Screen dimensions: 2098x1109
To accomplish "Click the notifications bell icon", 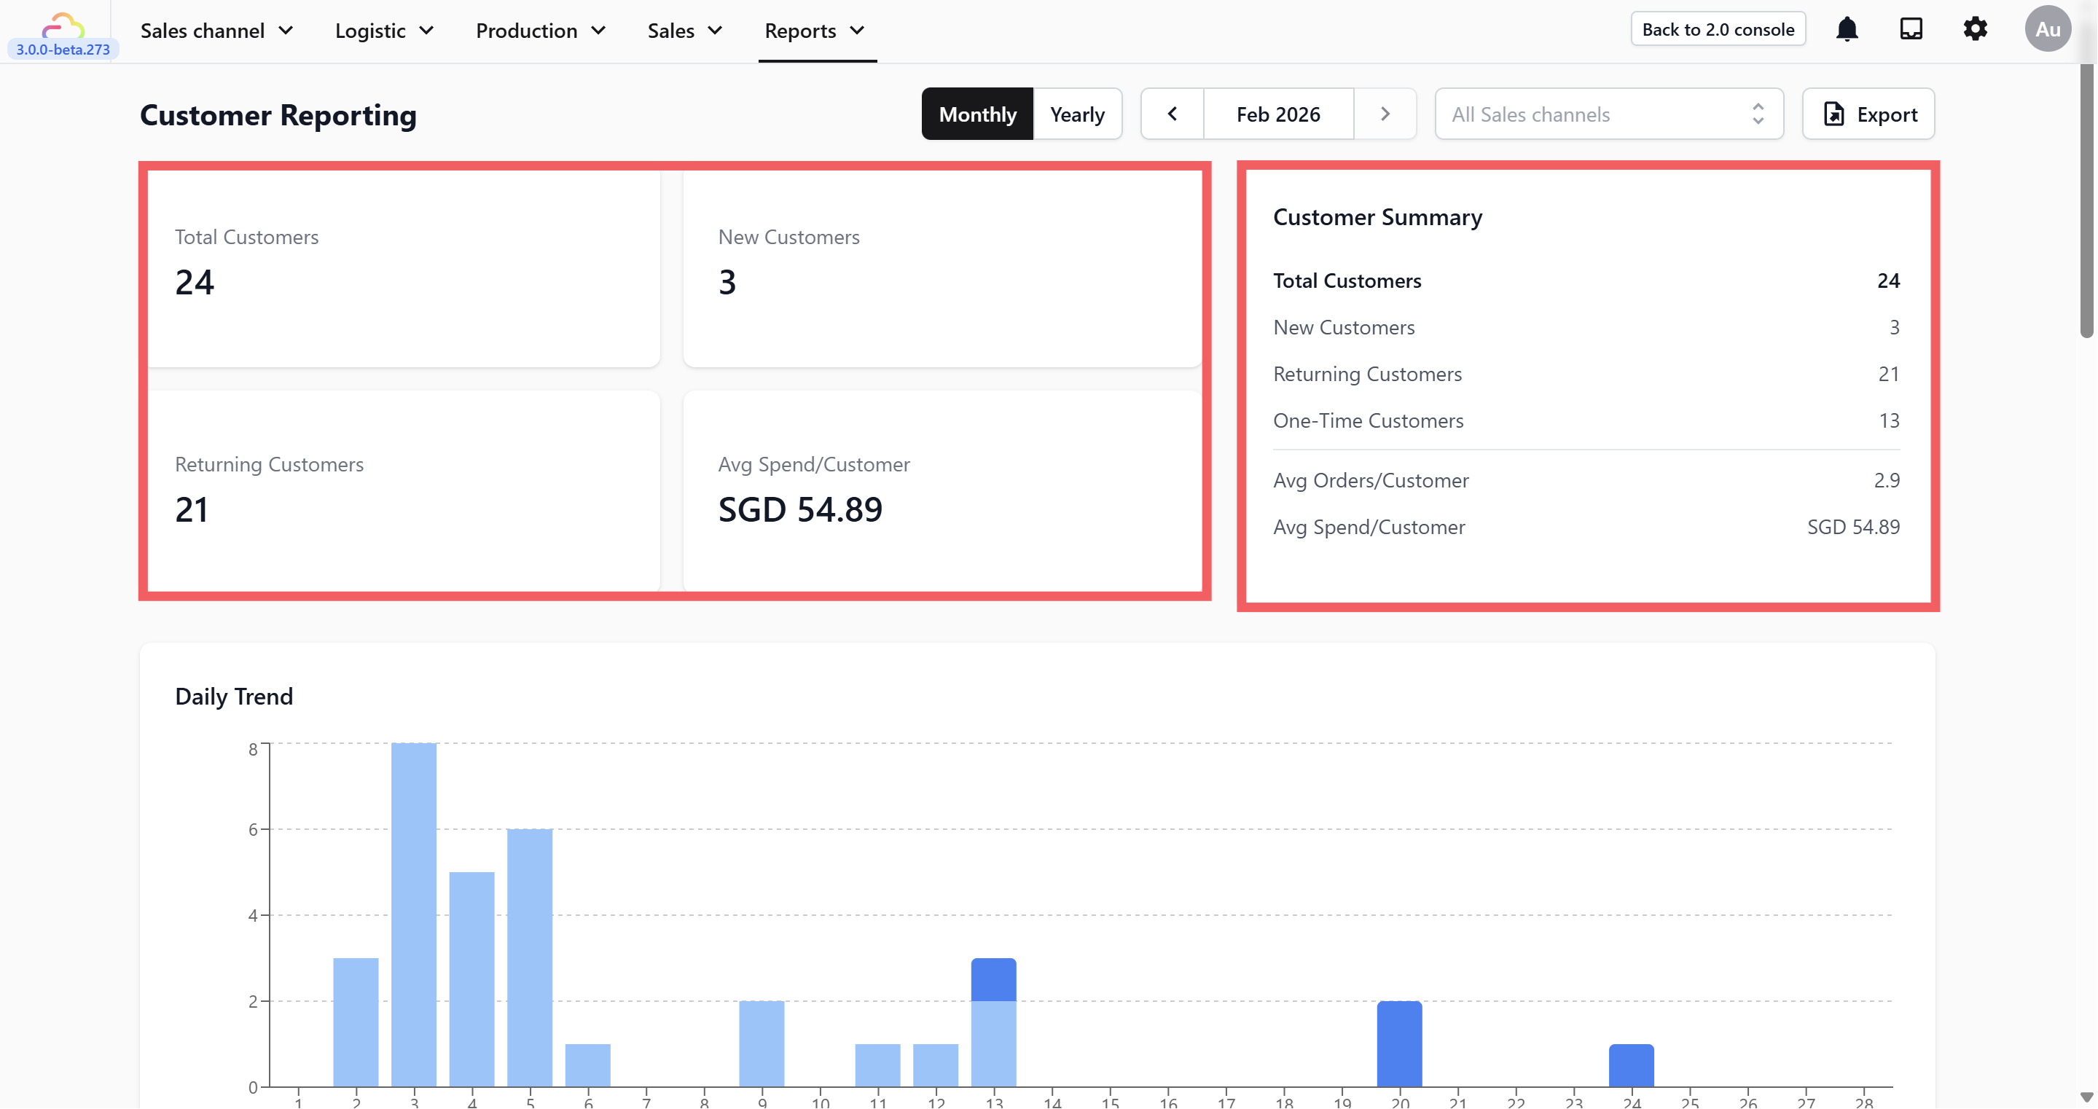I will coord(1847,29).
